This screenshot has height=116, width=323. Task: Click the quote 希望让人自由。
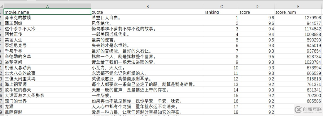point(148,18)
